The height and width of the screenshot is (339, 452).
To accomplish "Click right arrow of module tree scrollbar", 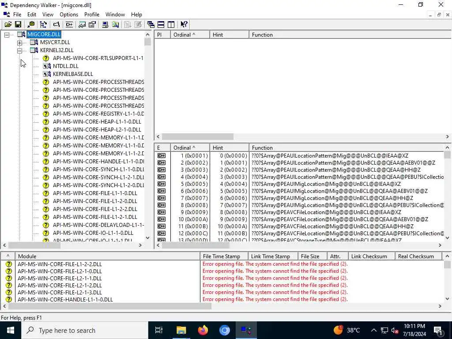I will [140, 245].
